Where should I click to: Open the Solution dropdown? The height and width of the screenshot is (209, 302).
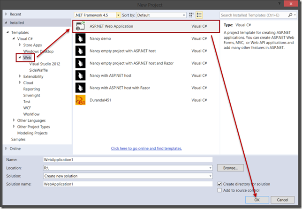click(210, 176)
